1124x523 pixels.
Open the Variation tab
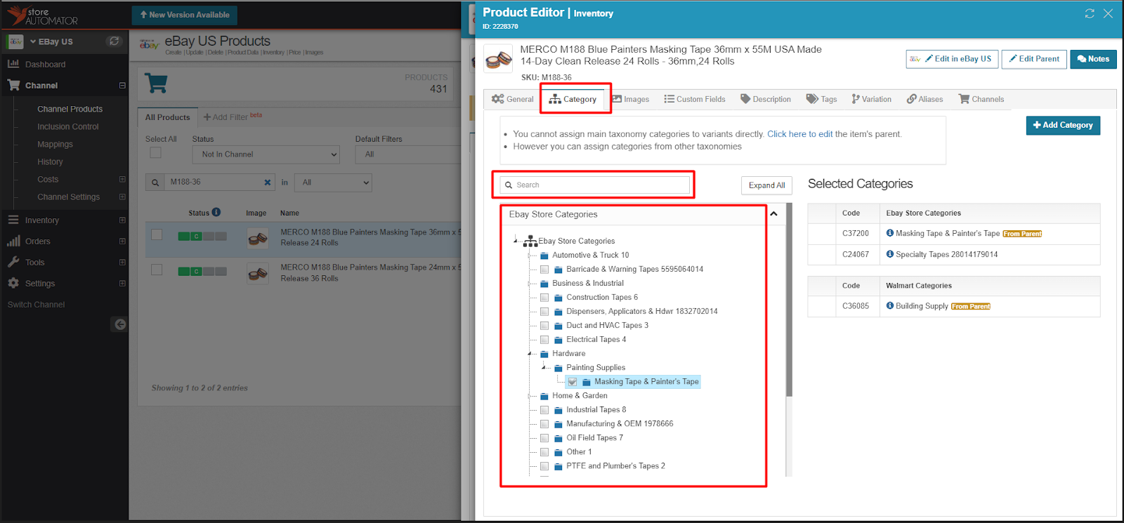point(872,99)
